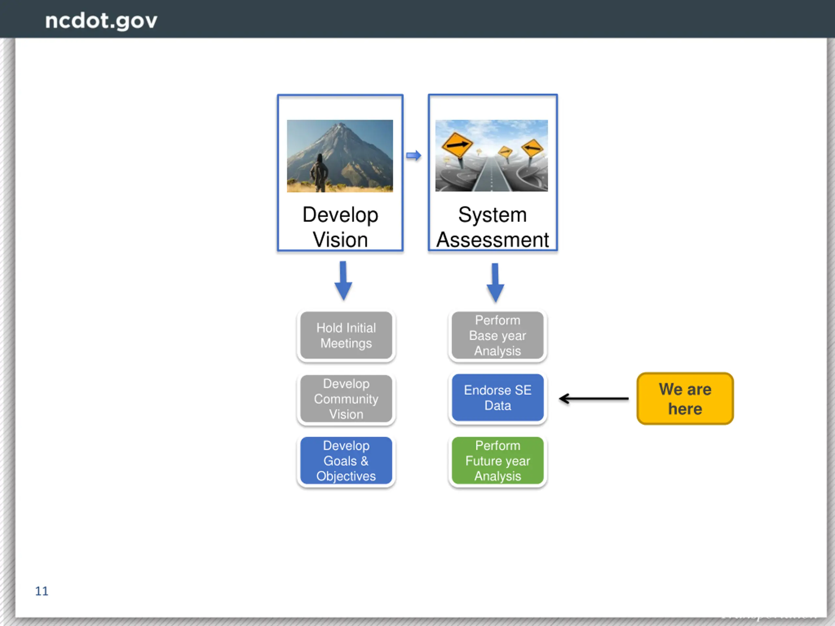Click the small blue right arrow between boxes
The image size is (835, 626).
point(414,156)
